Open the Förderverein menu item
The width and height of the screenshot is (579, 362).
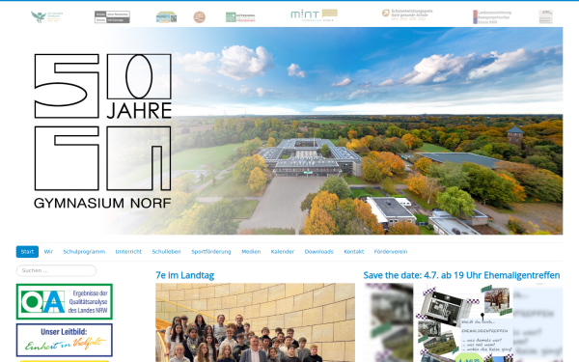(391, 252)
